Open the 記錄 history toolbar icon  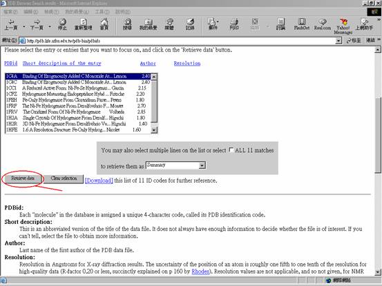pyautogui.click(x=190, y=25)
